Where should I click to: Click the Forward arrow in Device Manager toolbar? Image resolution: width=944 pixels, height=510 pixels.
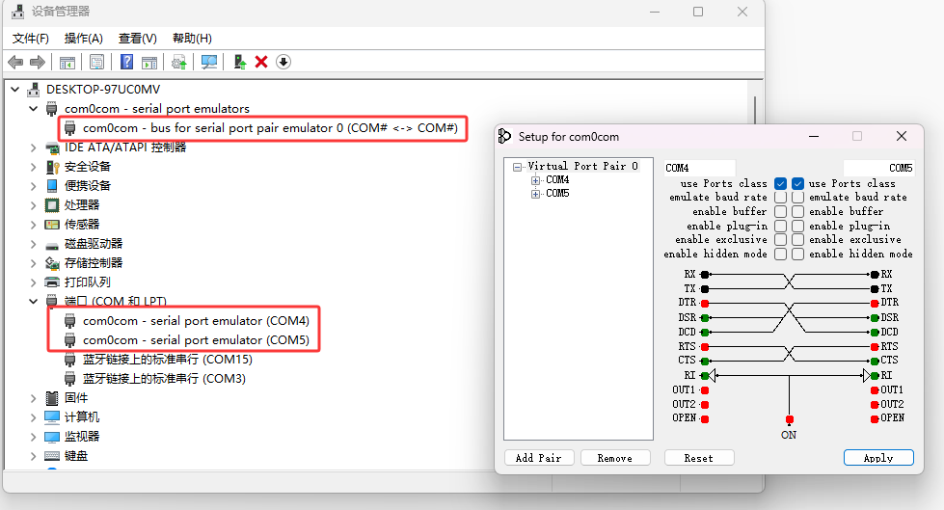click(38, 62)
